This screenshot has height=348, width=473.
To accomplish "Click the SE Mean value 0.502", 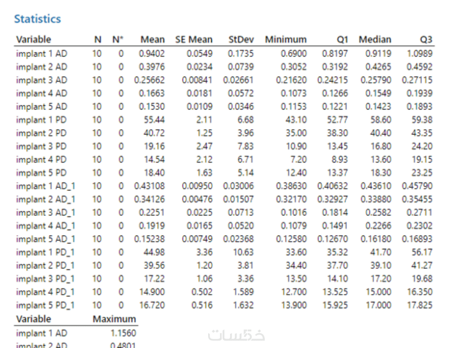I will click(202, 292).
